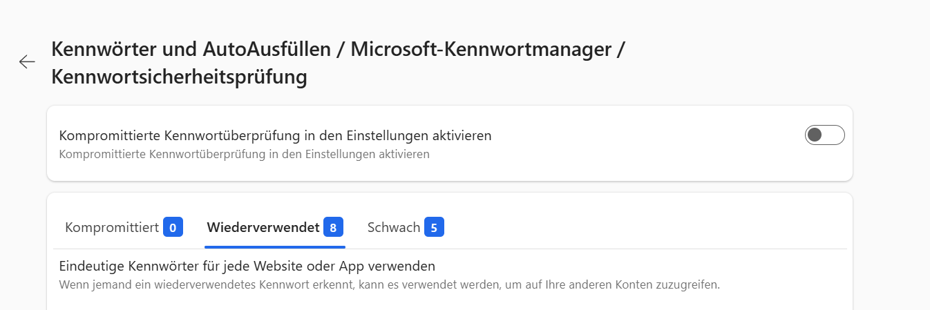
Task: Click the 'Wenn jemand ein wiederverwendetes Kennwort' description
Action: pyautogui.click(x=389, y=284)
